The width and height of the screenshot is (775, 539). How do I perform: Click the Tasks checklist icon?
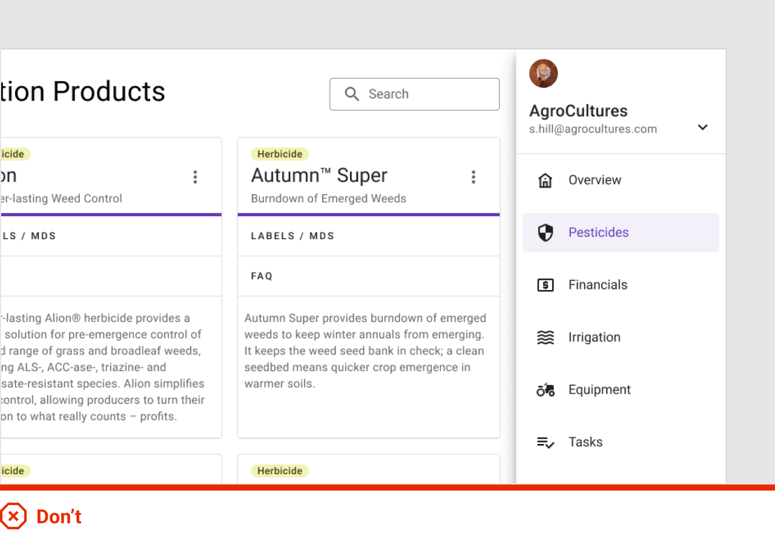546,443
